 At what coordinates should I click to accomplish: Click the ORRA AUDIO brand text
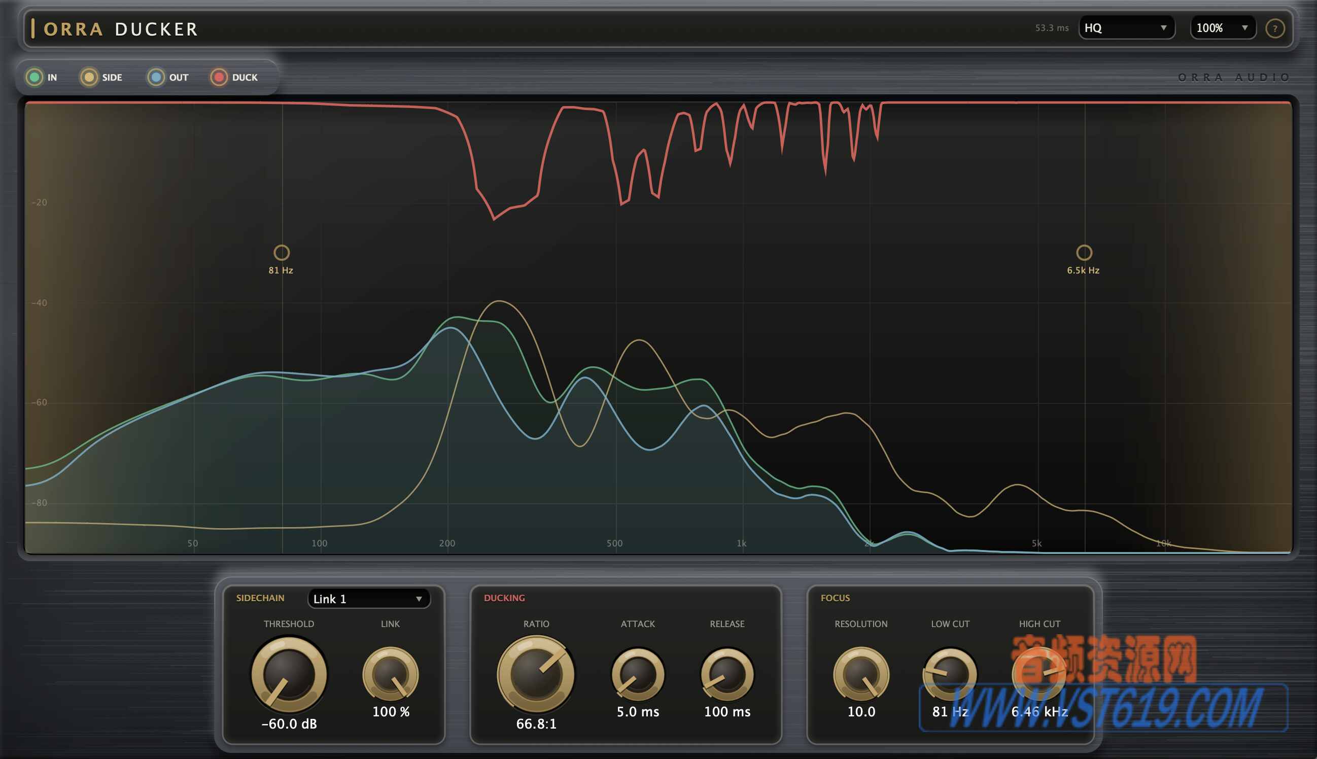click(1233, 77)
